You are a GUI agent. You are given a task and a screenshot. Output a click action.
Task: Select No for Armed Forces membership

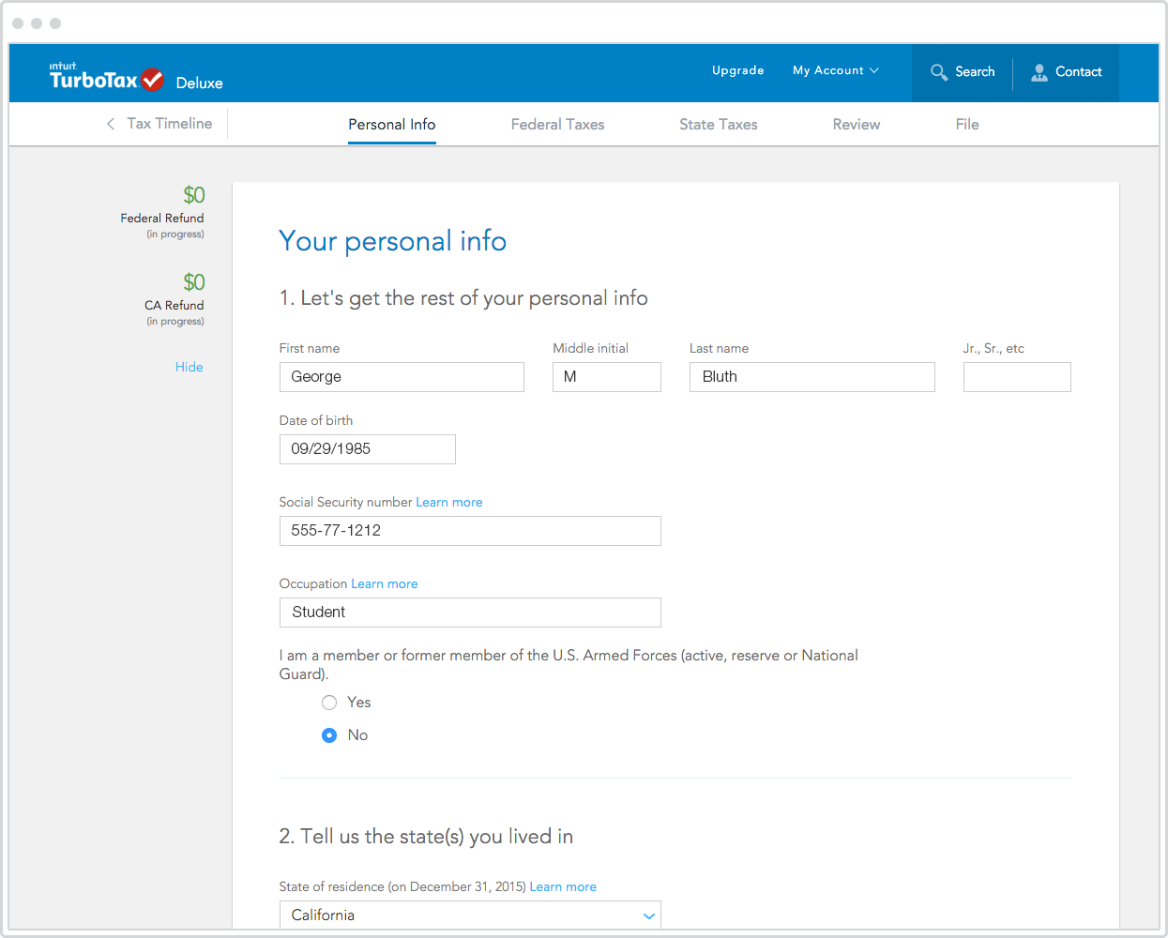(x=329, y=735)
